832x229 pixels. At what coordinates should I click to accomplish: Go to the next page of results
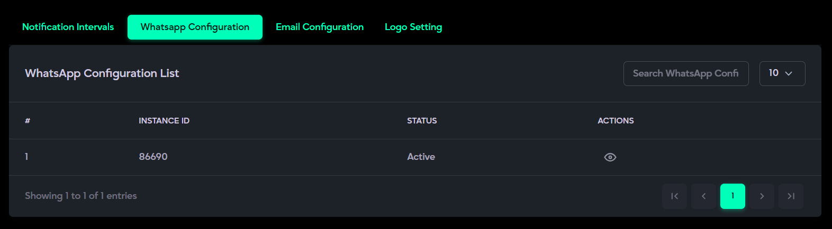[x=762, y=196]
